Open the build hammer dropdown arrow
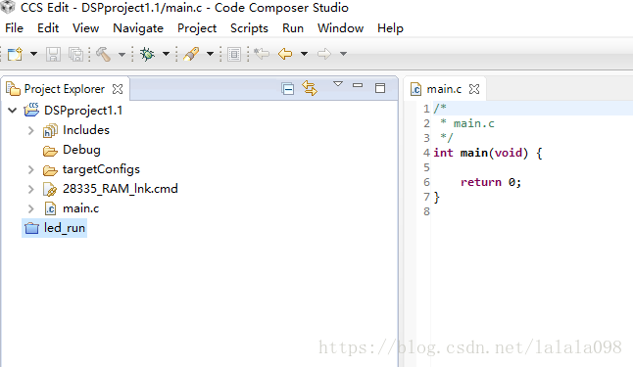This screenshot has width=633, height=367. (x=122, y=54)
